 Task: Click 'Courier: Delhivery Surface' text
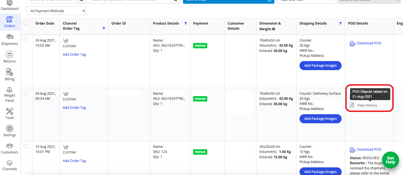coord(320,94)
